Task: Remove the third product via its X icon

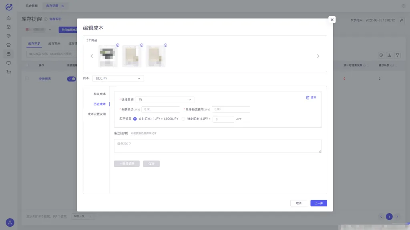Action: [165, 45]
